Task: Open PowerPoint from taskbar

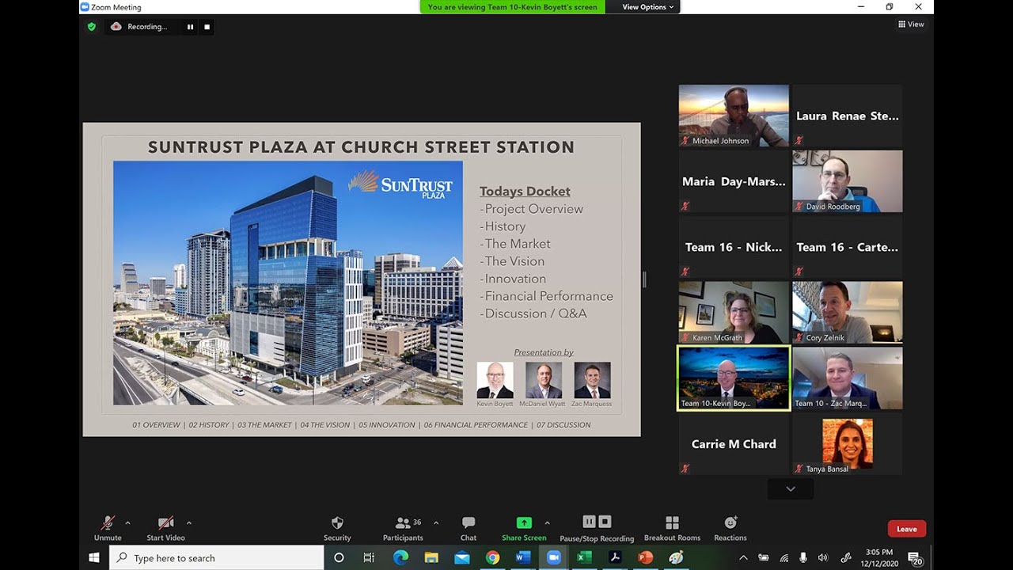Action: (x=645, y=557)
